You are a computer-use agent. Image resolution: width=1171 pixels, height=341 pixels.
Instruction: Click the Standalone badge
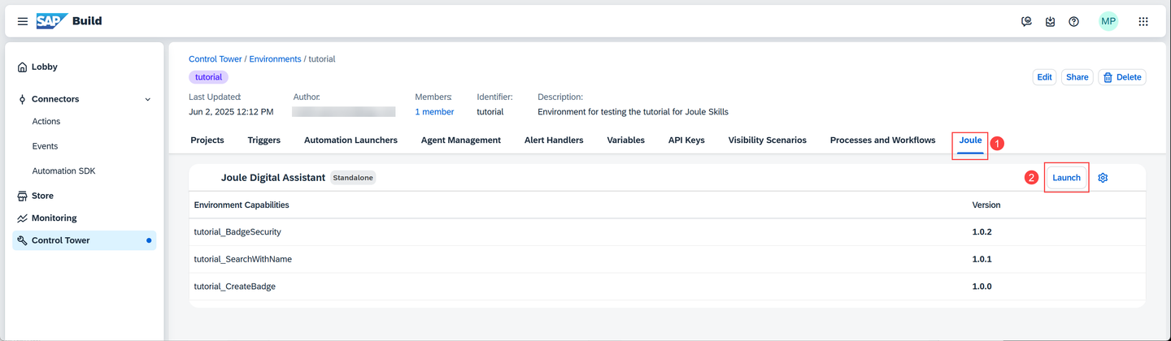click(x=353, y=178)
